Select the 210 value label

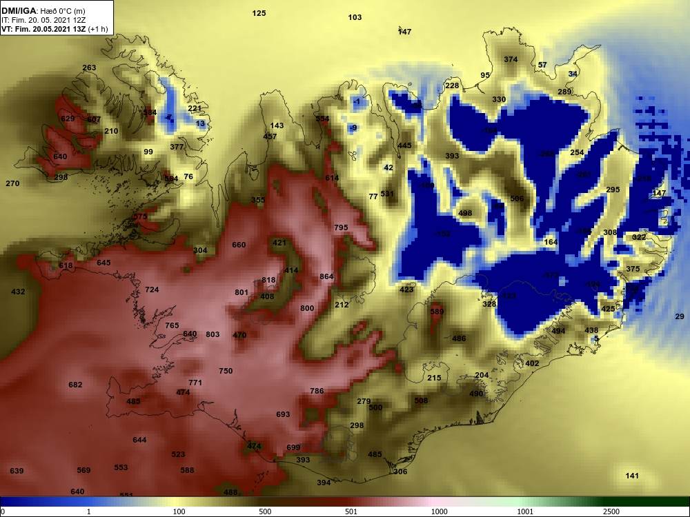coord(111,131)
